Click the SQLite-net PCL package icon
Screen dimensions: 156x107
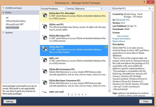coord(45,26)
